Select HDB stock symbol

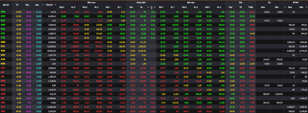[3, 25]
